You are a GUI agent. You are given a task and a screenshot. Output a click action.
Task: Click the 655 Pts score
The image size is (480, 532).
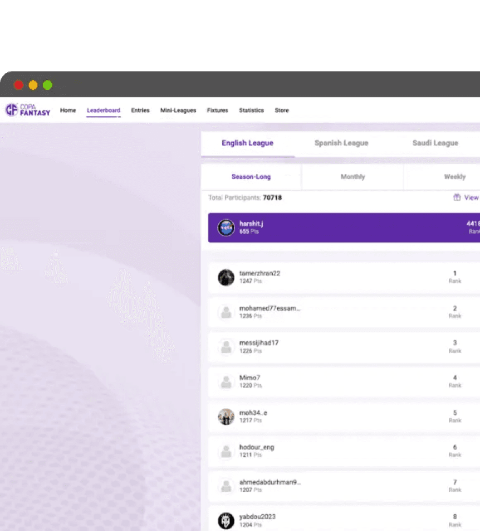[x=249, y=231]
